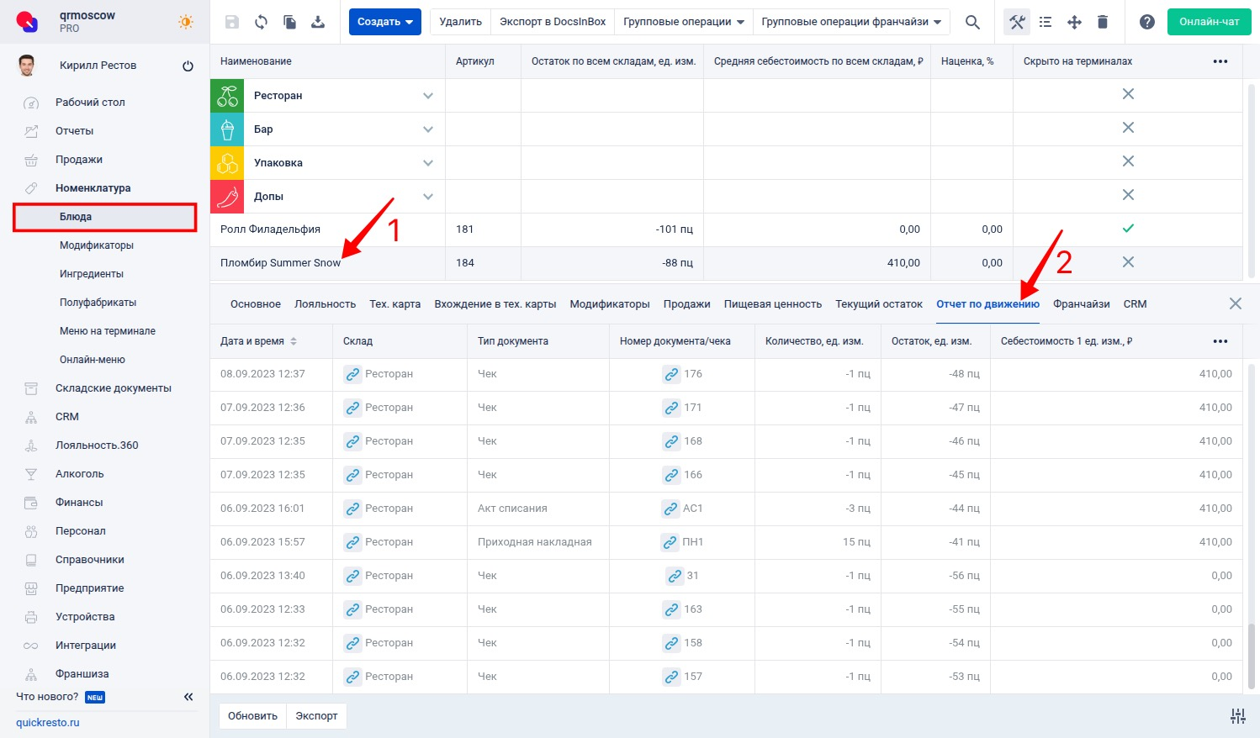
Task: Open the Создать dropdown
Action: point(385,22)
